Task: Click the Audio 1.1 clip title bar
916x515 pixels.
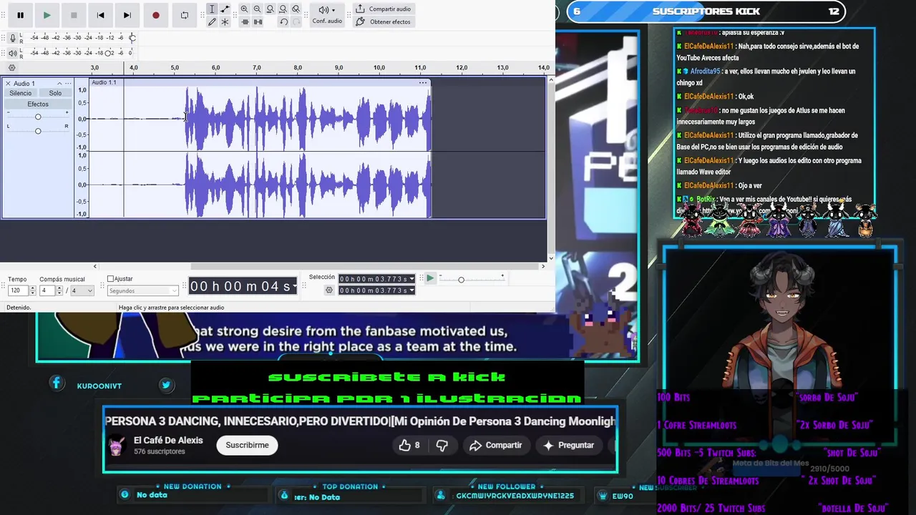Action: coord(260,82)
